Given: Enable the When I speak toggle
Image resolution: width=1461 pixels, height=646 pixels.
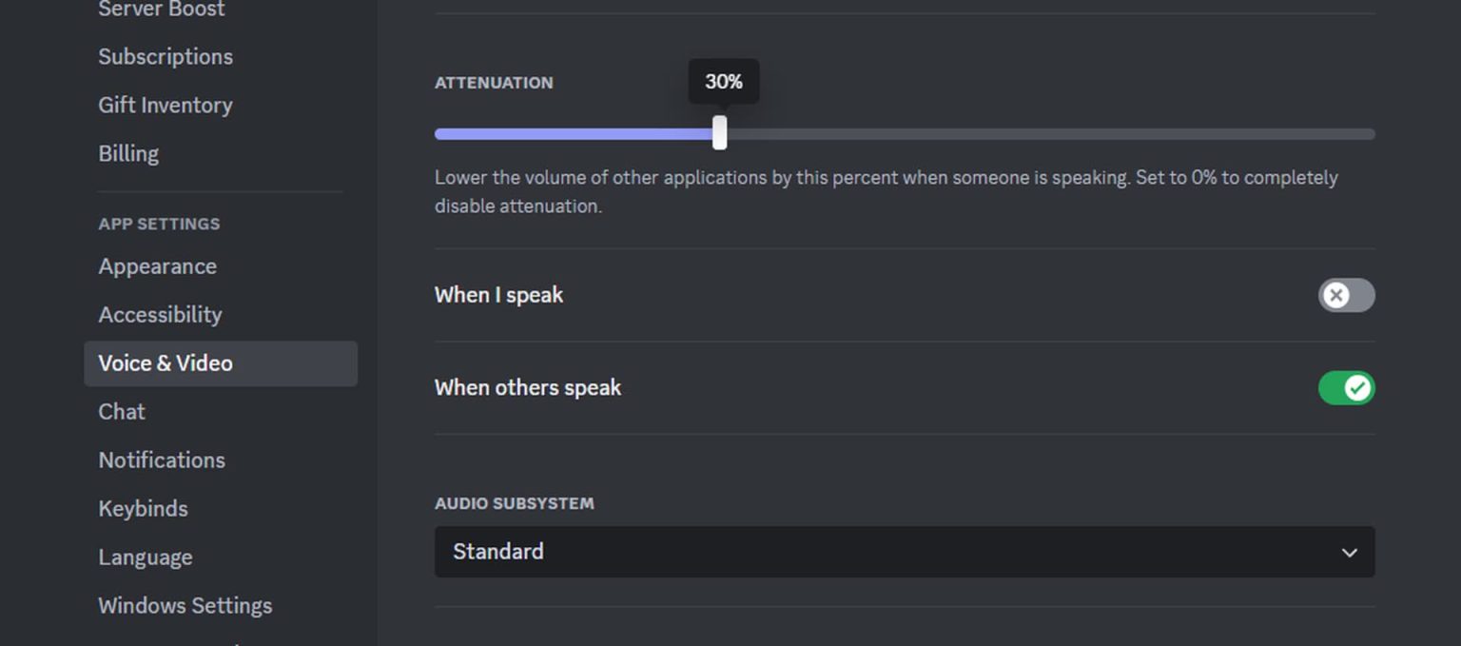Looking at the screenshot, I should pyautogui.click(x=1346, y=296).
